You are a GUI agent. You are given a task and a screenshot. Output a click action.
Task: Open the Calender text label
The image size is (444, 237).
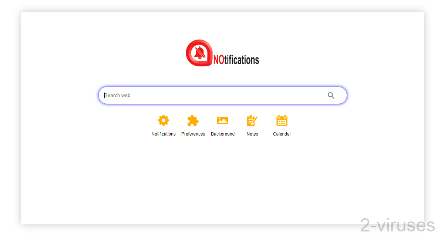point(282,134)
